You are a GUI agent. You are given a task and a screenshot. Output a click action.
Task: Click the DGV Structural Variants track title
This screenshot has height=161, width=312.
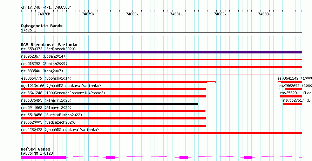coord(49,45)
